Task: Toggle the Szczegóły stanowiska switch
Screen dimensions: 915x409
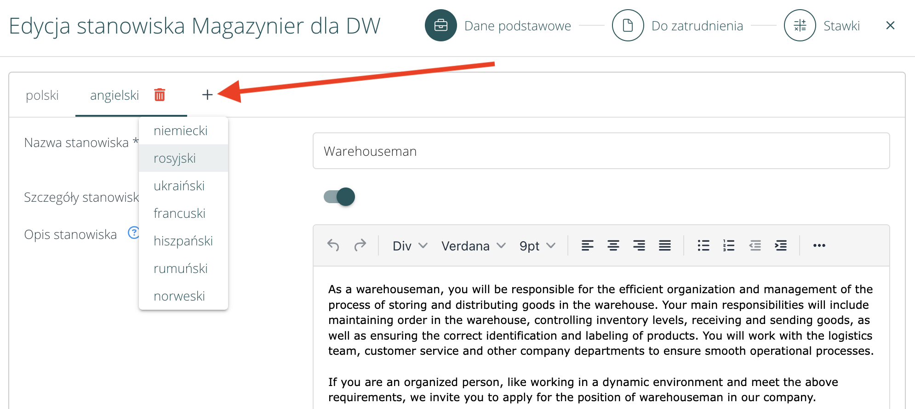Action: [339, 197]
